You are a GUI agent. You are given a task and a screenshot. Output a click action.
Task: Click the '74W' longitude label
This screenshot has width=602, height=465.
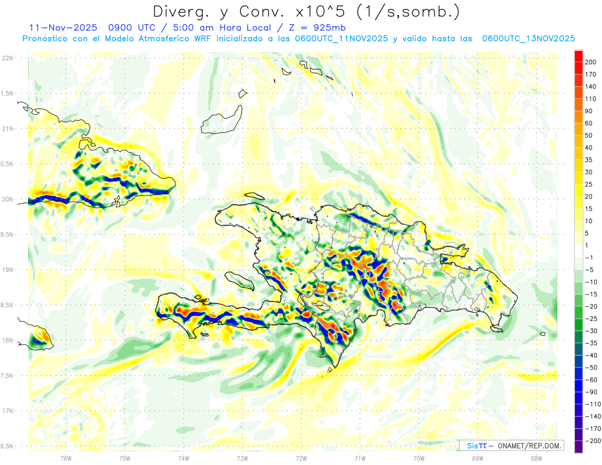point(183,458)
